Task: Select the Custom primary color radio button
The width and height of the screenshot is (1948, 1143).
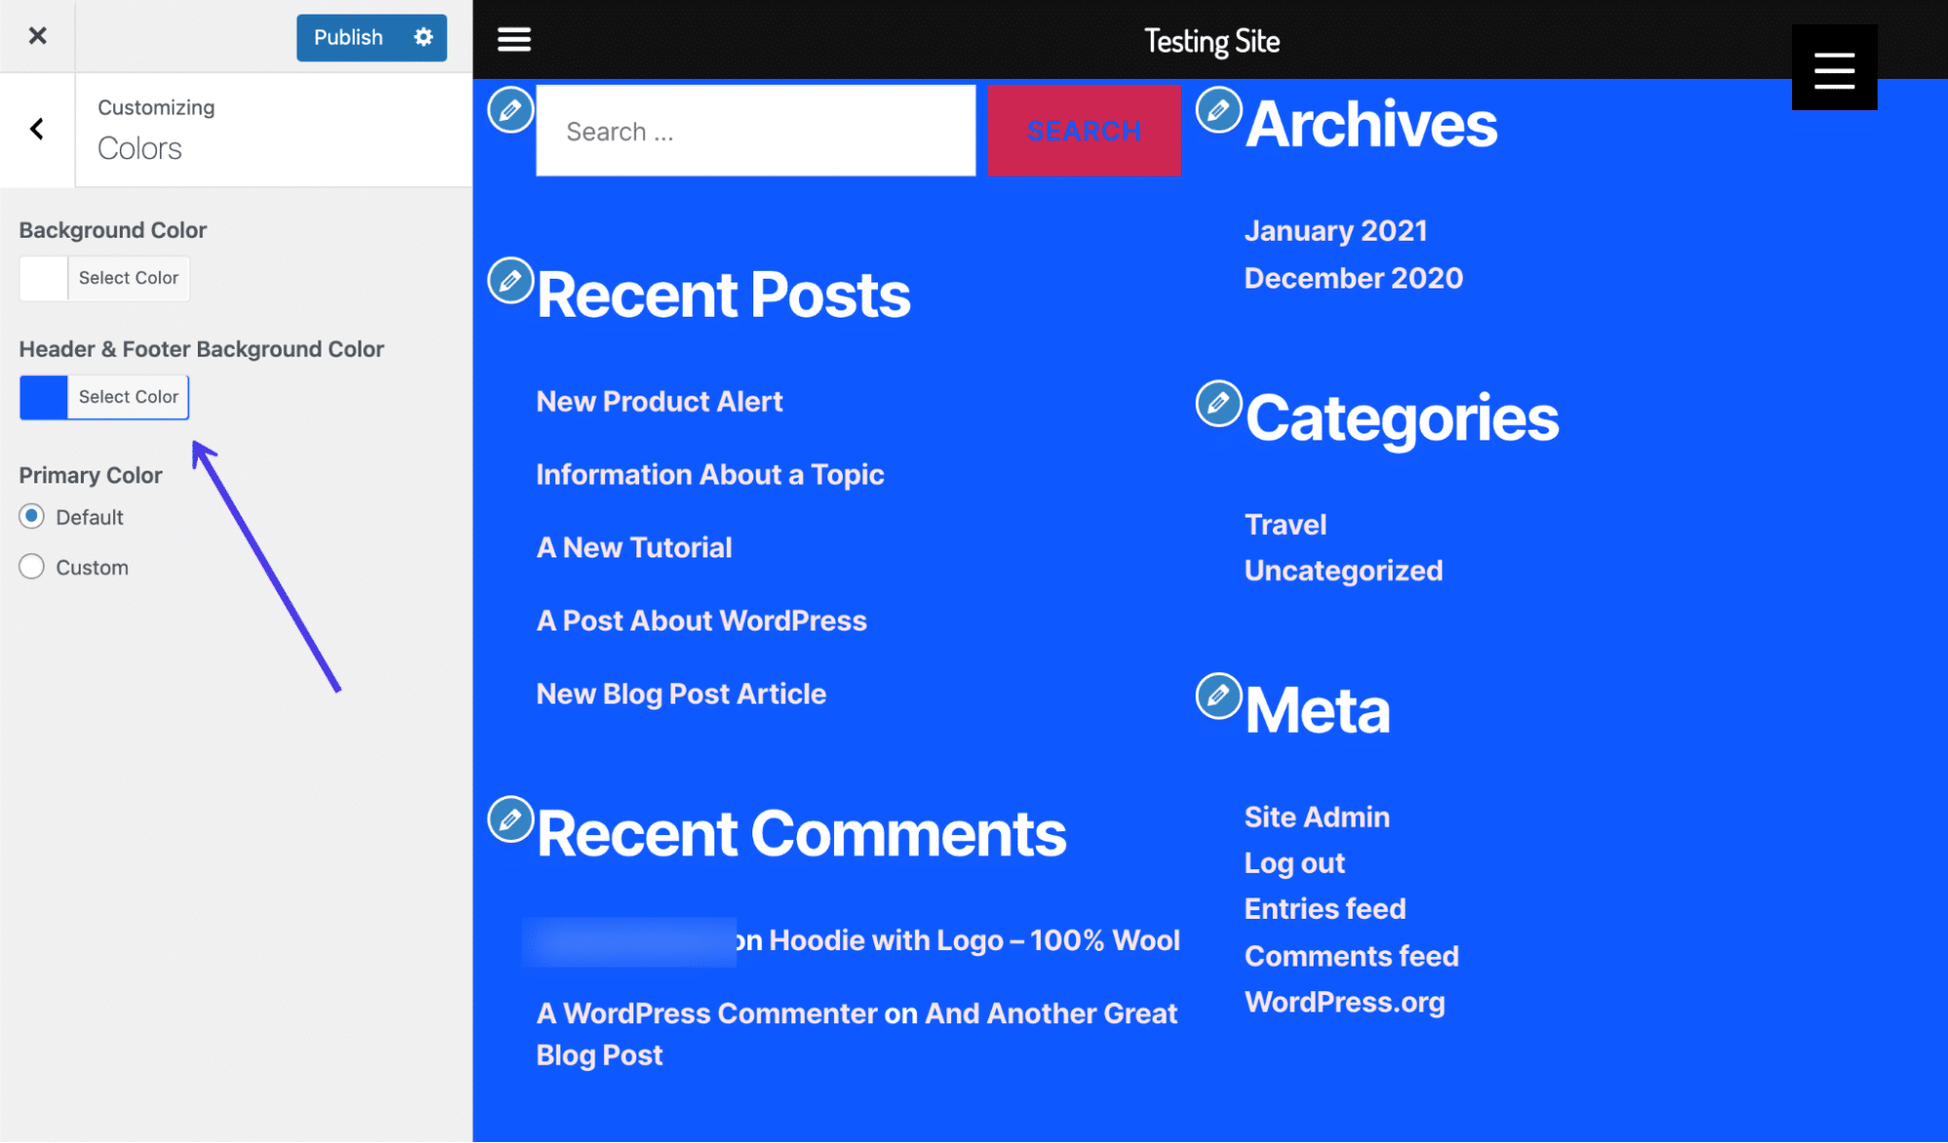Action: click(x=33, y=567)
